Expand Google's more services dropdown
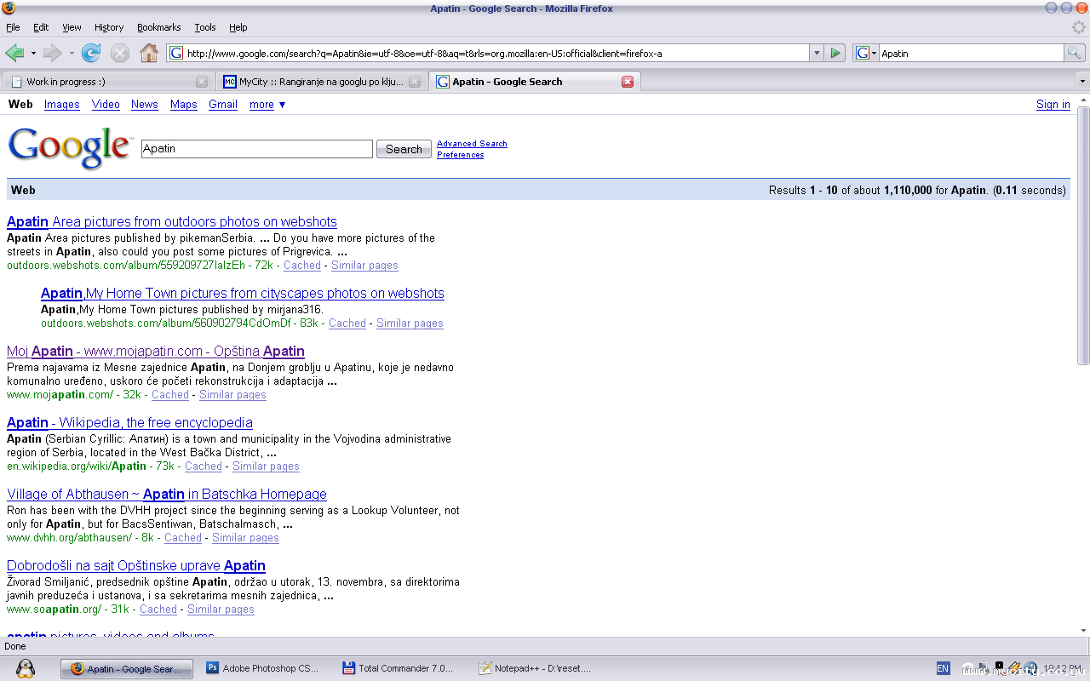Image resolution: width=1090 pixels, height=681 pixels. pyautogui.click(x=267, y=105)
